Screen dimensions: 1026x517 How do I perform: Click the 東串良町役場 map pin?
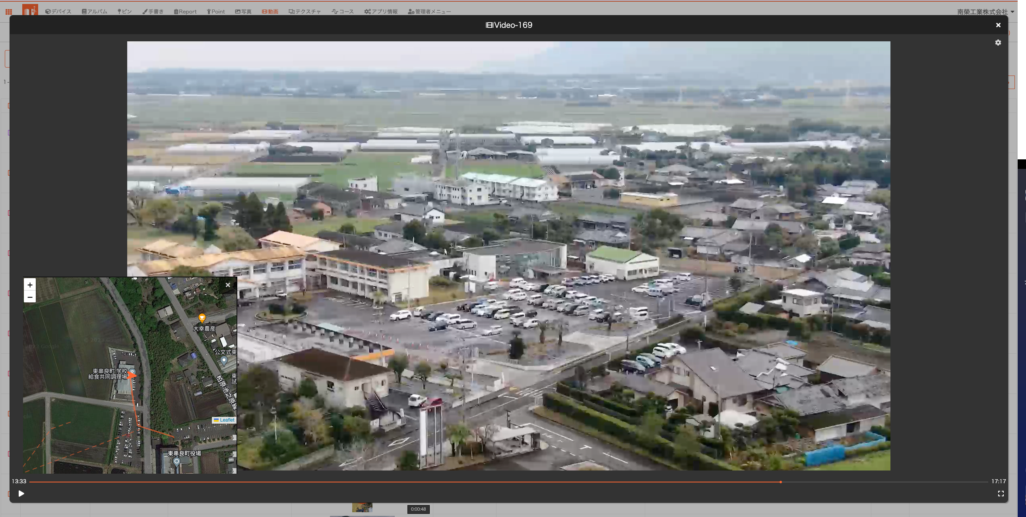coord(177,461)
